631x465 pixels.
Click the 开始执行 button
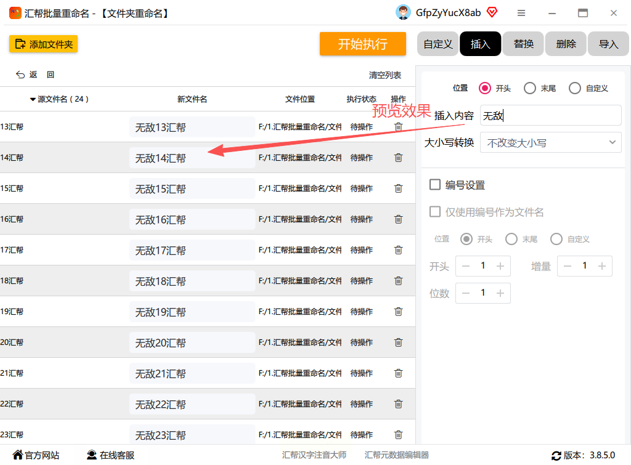(362, 44)
